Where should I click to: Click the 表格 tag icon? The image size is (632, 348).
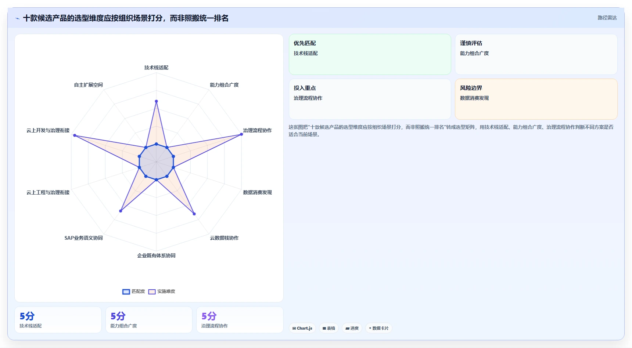point(324,328)
